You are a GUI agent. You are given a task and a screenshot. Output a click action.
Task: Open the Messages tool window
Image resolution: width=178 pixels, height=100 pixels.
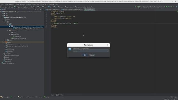coord(5,97)
